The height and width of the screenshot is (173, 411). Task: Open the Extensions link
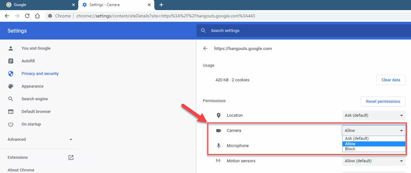coord(18,157)
